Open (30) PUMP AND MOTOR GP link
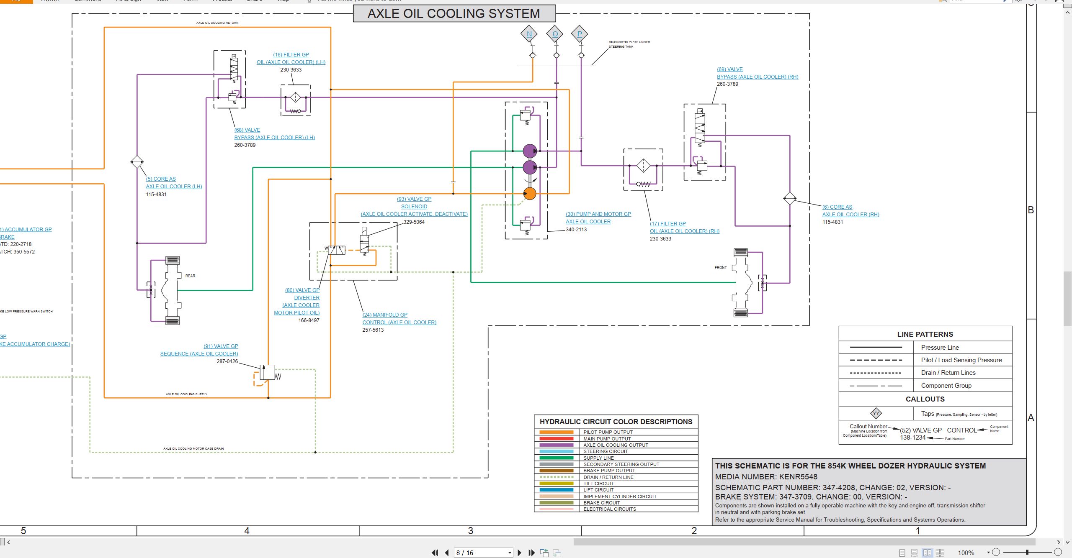 tap(598, 214)
